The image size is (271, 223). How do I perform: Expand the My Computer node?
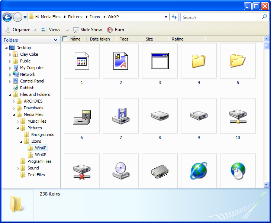10,68
